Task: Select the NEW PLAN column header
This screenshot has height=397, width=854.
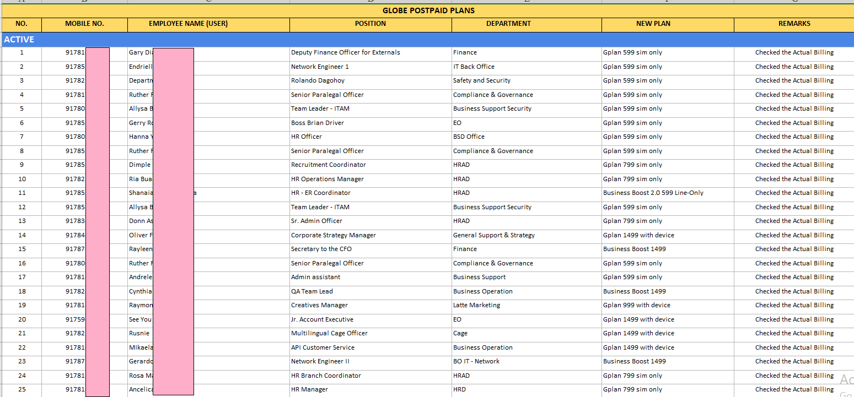Action: (668, 24)
